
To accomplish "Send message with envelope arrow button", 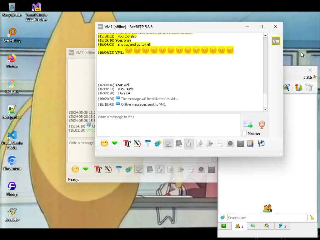I will pyautogui.click(x=248, y=124).
